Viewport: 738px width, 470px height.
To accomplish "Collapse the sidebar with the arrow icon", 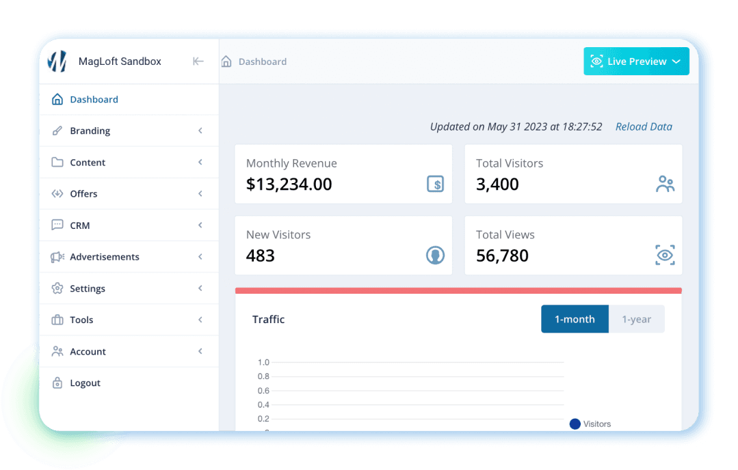I will tap(198, 61).
